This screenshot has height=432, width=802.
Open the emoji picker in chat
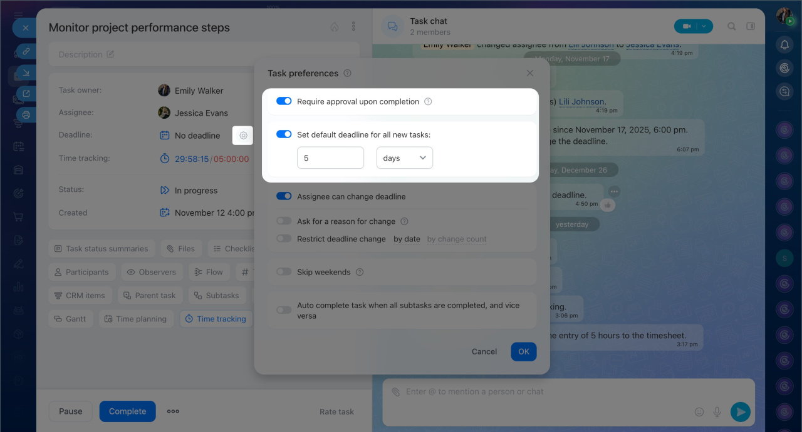point(699,412)
